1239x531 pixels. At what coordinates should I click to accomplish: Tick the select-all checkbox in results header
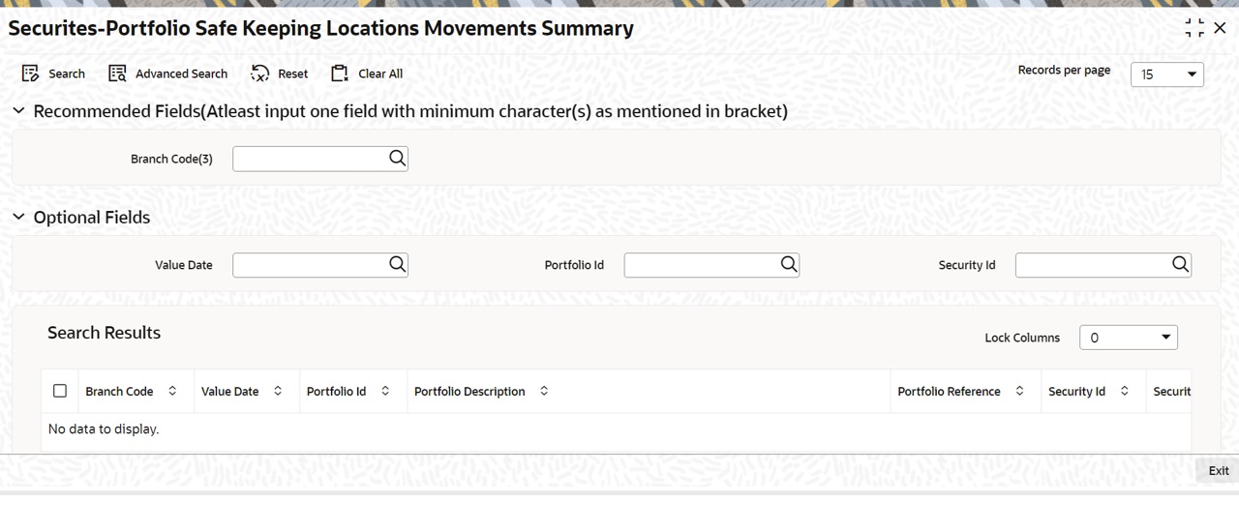pos(60,391)
